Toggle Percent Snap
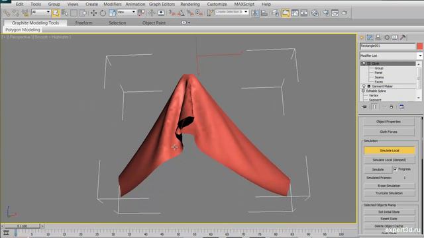The image size is (424, 238). point(190,13)
